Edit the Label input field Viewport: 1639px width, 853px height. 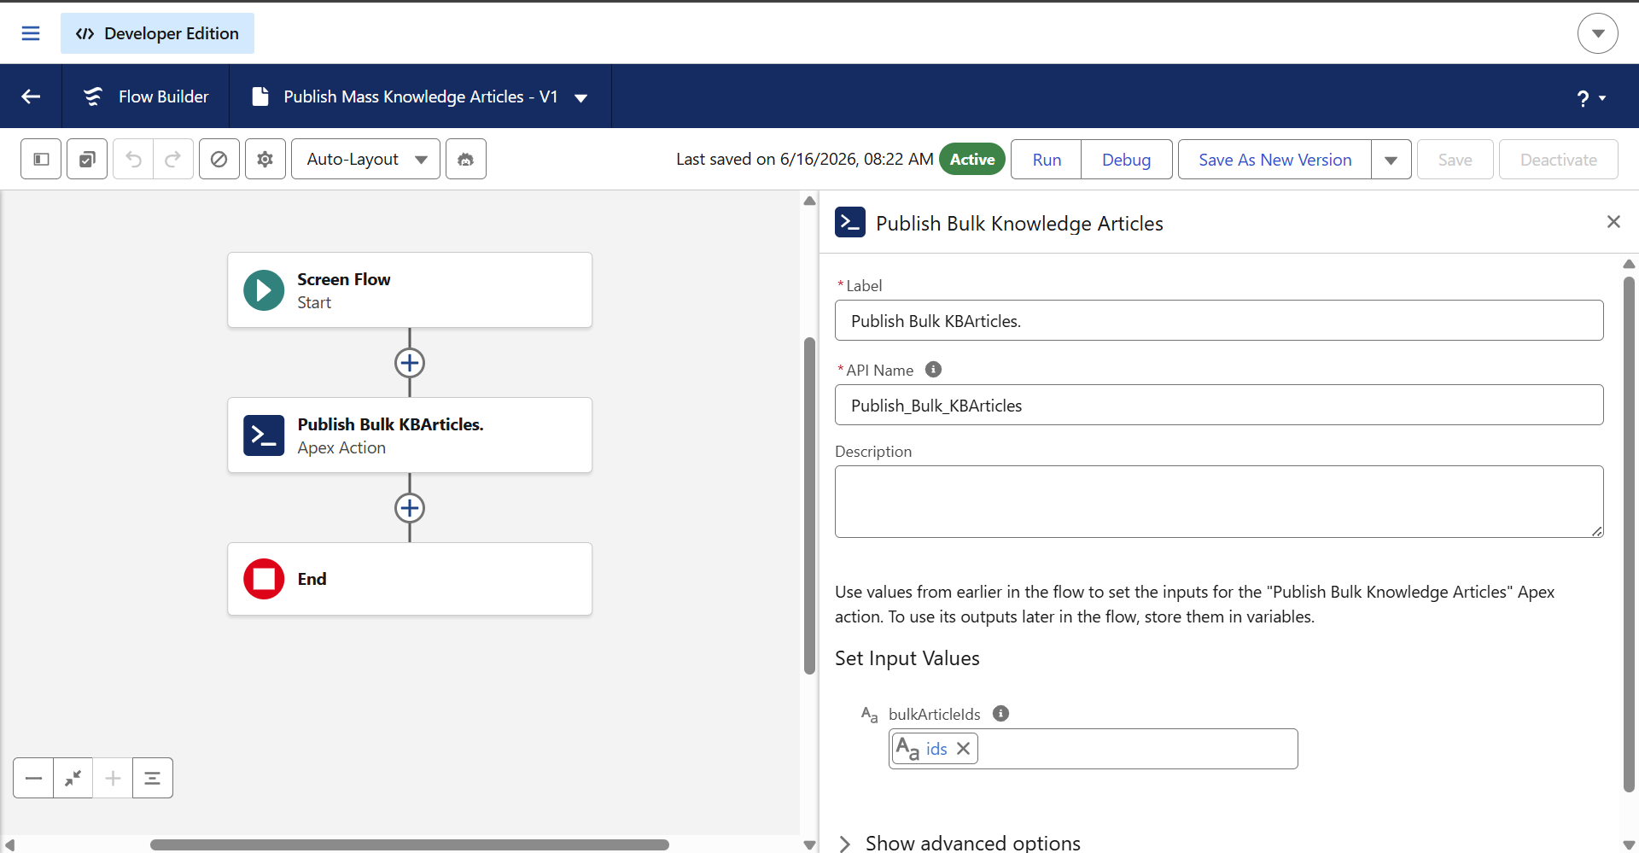[1219, 320]
